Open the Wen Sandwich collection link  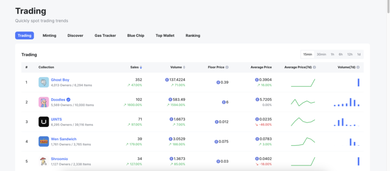click(64, 139)
